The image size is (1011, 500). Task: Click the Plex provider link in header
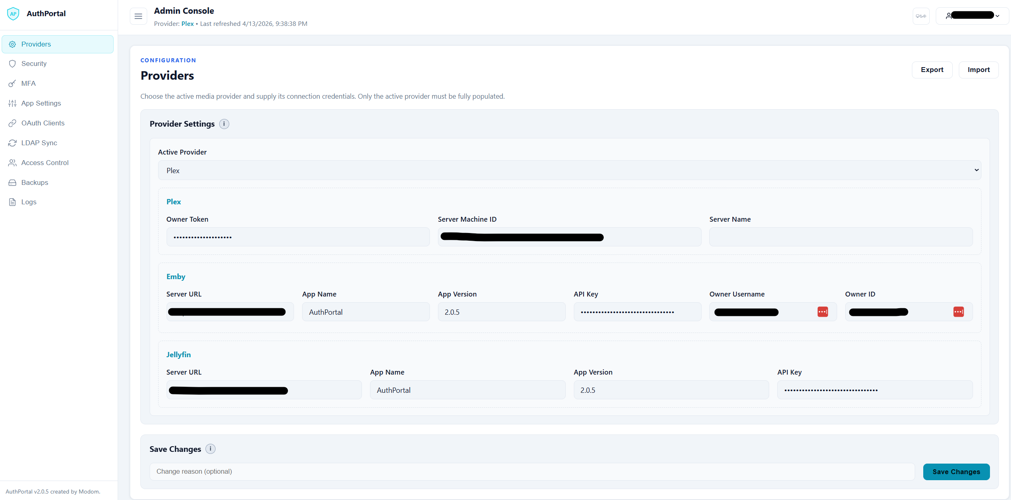pos(187,24)
